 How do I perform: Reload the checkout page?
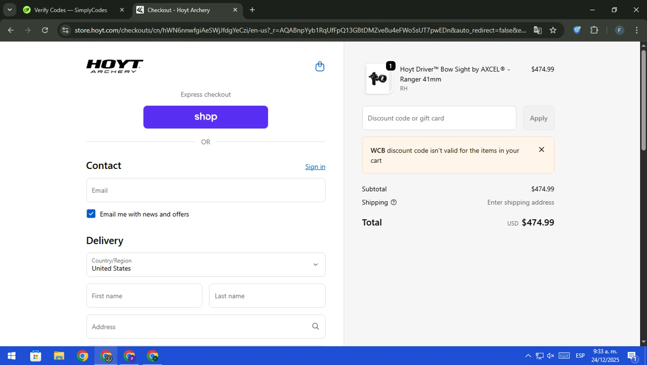coord(45,30)
